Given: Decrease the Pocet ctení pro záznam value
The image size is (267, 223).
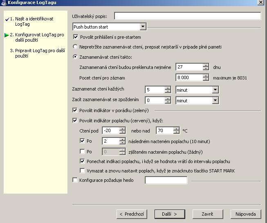Looking at the screenshot, I should pyautogui.click(x=206, y=79).
